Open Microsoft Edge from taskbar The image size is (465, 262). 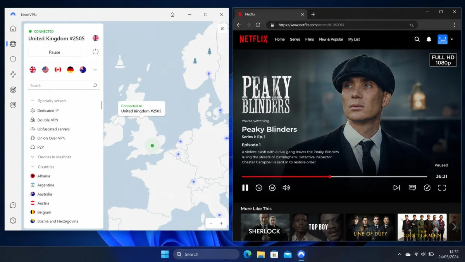[x=247, y=254]
